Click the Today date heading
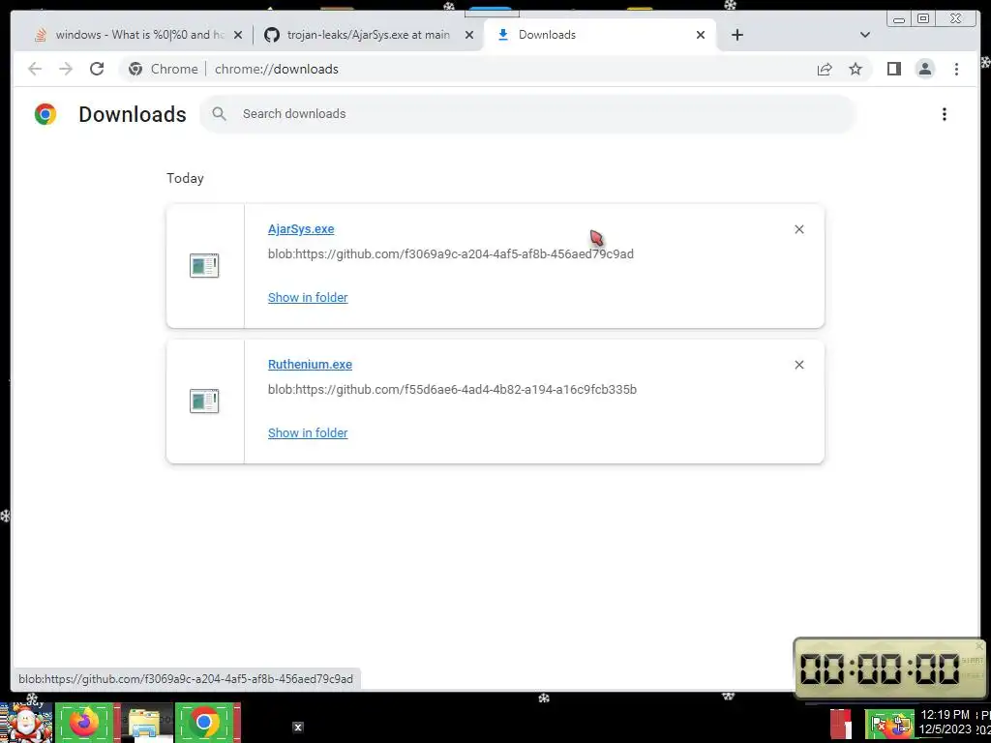991x743 pixels. click(x=185, y=178)
